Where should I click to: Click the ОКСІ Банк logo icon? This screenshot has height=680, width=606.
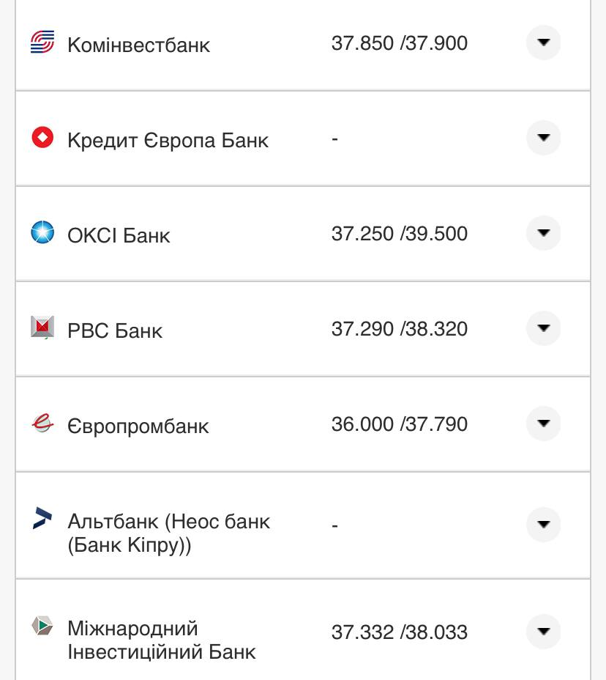(x=42, y=233)
